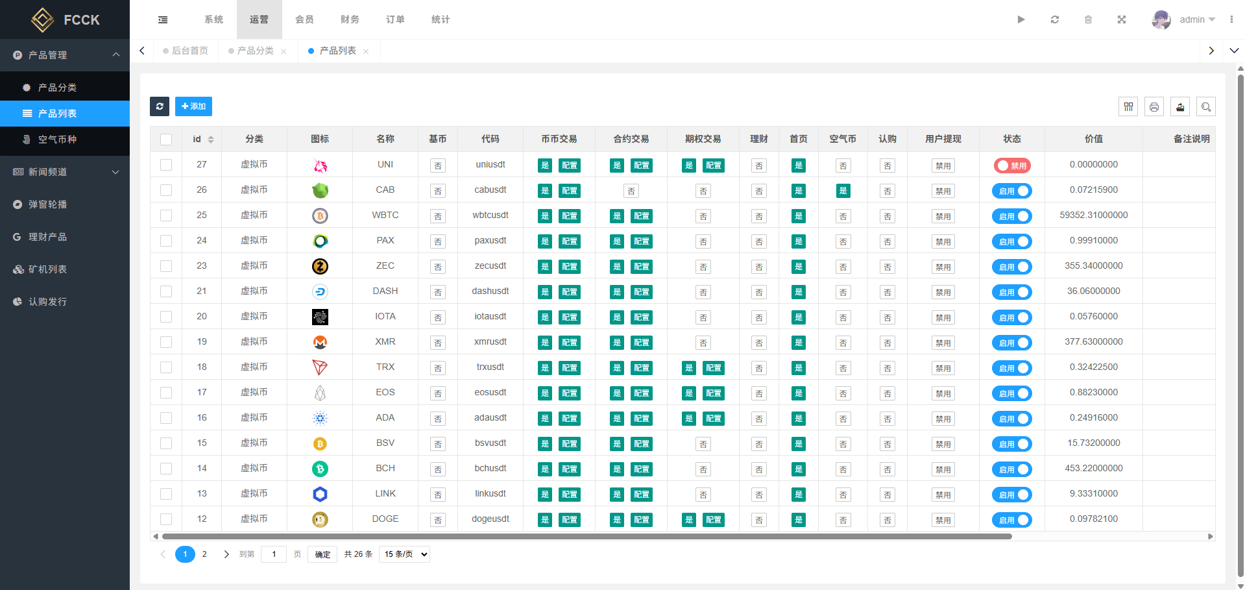Viewport: 1245px width, 590px height.
Task: Click the export table icon
Action: coord(1180,107)
